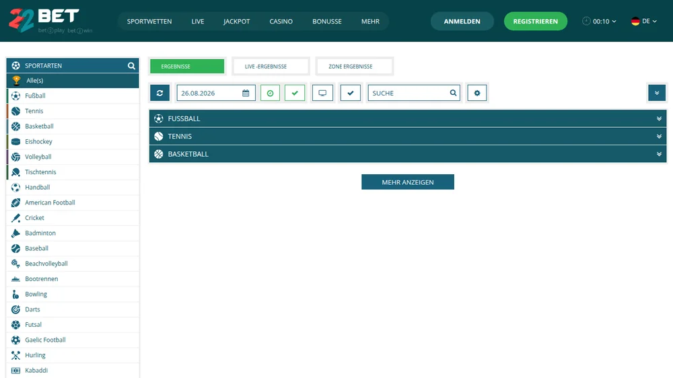Click the Basketball icon in sidebar
This screenshot has height=378, width=673.
pyautogui.click(x=16, y=126)
